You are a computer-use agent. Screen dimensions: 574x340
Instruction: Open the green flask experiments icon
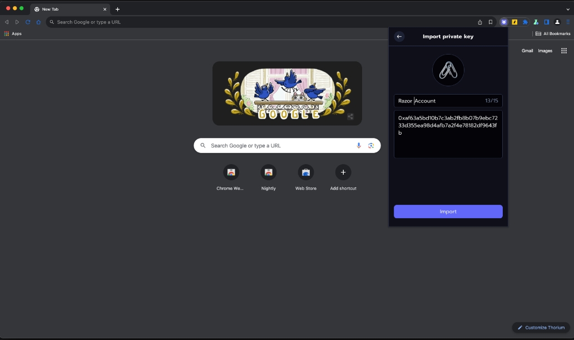[536, 22]
